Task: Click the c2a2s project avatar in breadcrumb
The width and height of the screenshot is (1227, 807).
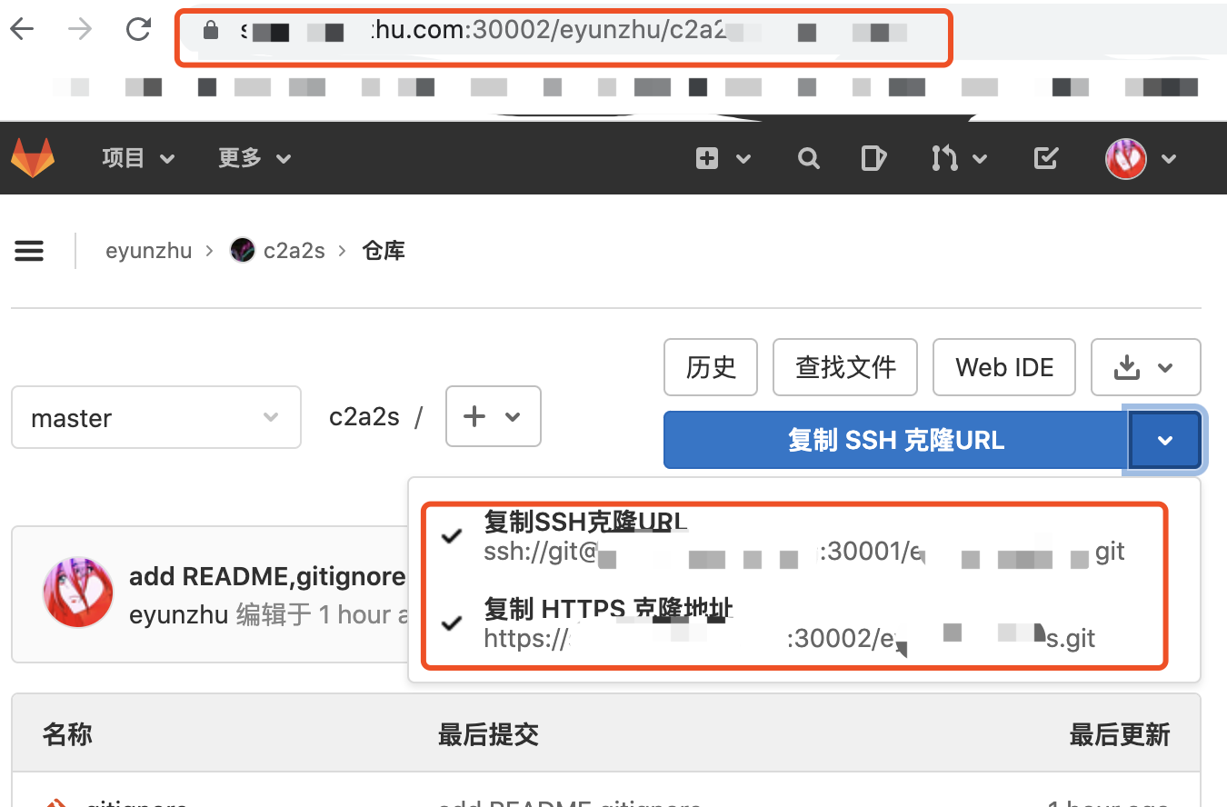Action: pyautogui.click(x=243, y=250)
